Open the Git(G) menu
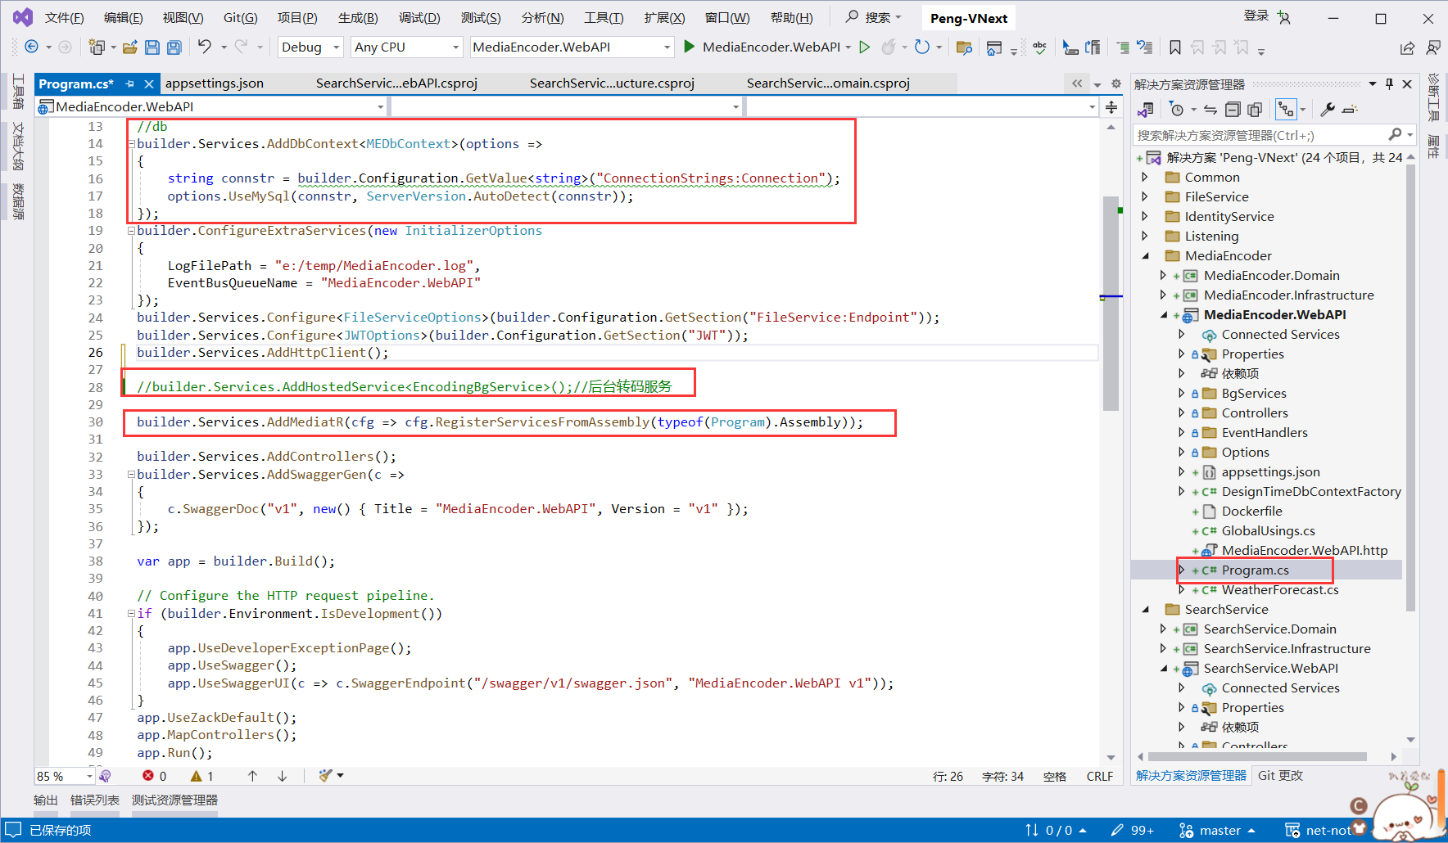 [241, 17]
